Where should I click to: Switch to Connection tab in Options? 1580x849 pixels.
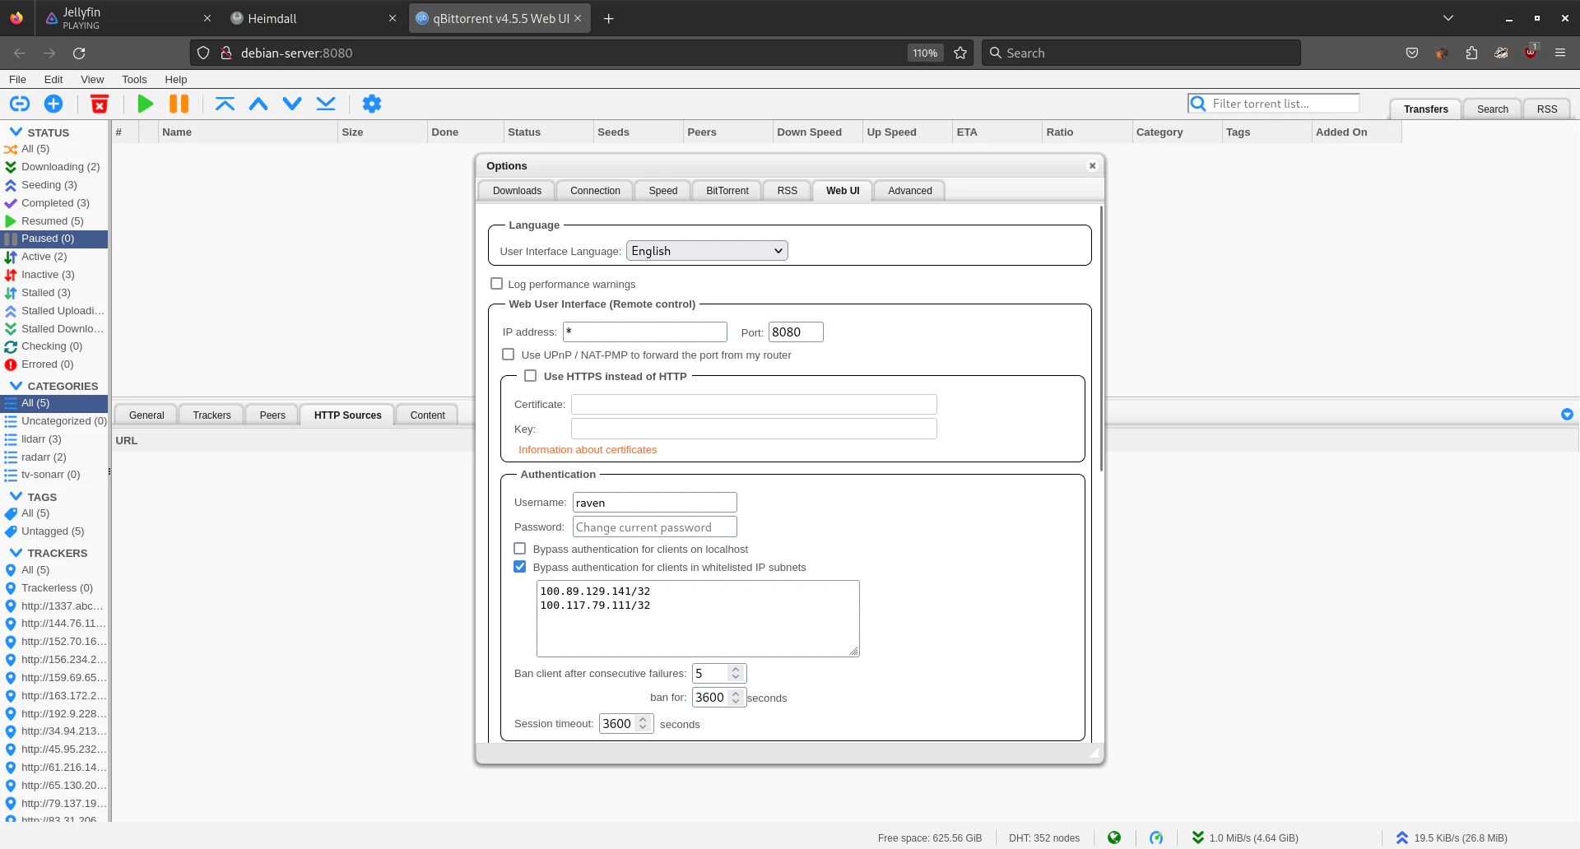[595, 190]
